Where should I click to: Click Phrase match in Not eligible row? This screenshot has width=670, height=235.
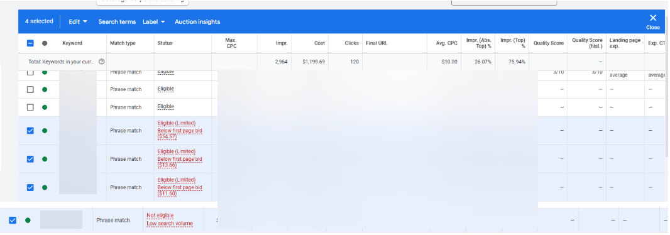coord(113,220)
